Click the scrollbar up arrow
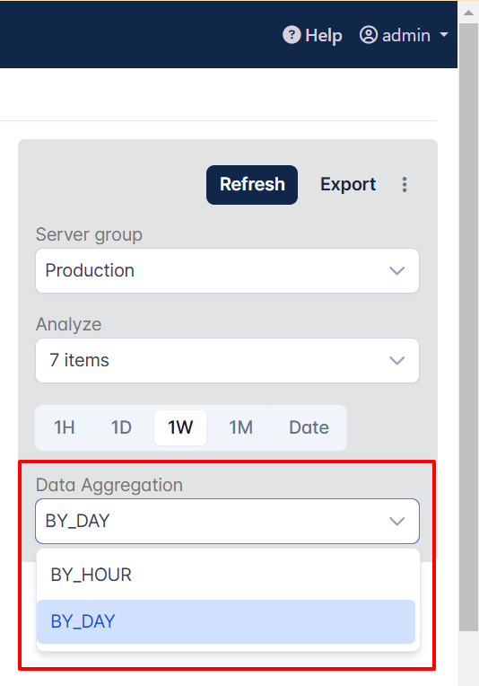Image resolution: width=479 pixels, height=686 pixels. pos(469,13)
